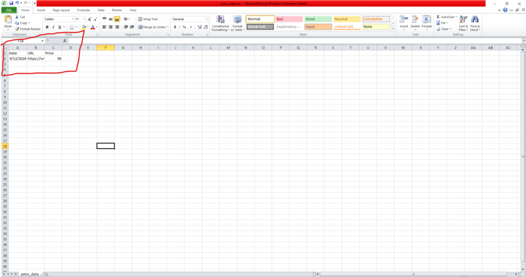Click the Percent Style icon
Viewport: 526px width, 277px height.
tap(184, 27)
